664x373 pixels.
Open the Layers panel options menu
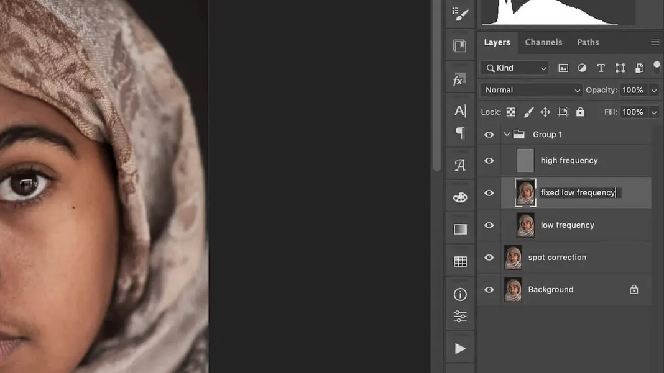click(655, 42)
